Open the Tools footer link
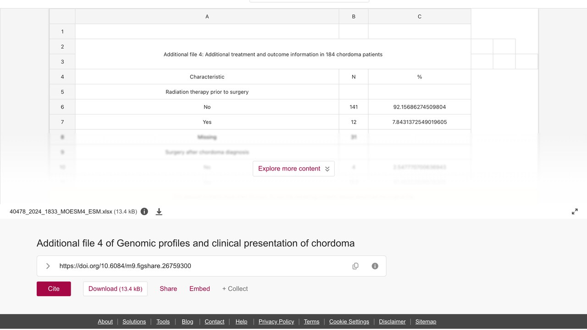The image size is (587, 330). (163, 322)
